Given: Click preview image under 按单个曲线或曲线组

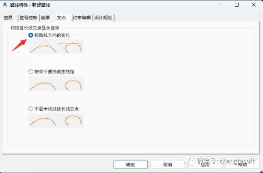Looking at the screenshot, I should coord(56,83).
